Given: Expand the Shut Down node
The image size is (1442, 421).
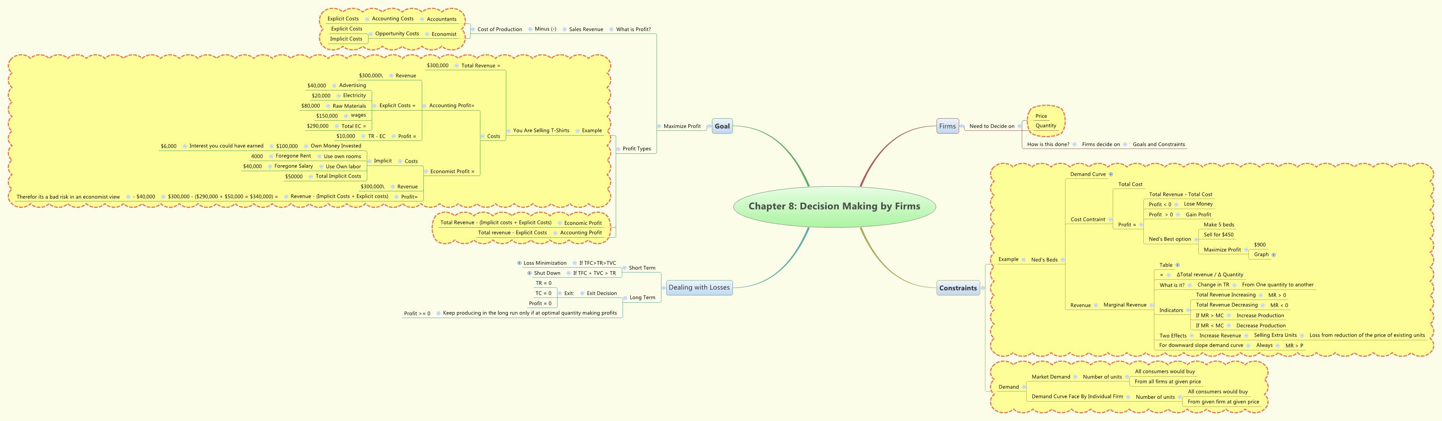Looking at the screenshot, I should [530, 273].
